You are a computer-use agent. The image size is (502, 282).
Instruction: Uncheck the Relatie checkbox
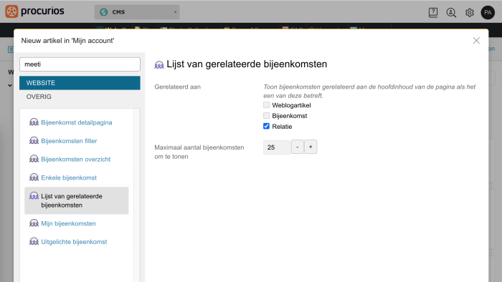pos(266,126)
